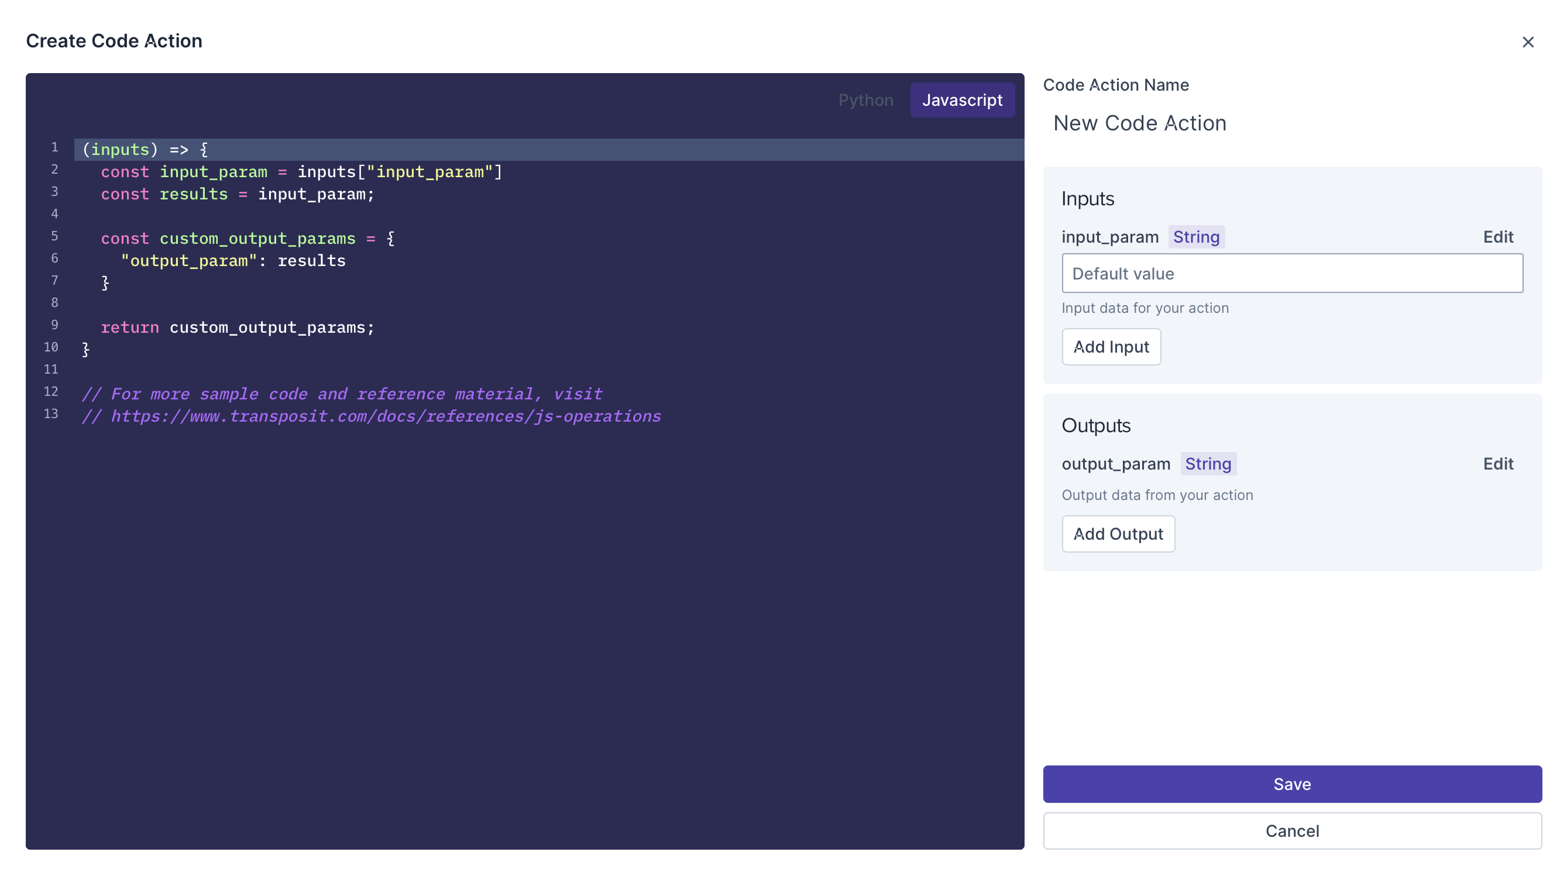1567x890 pixels.
Task: Click line number 13 in the gutter
Action: tap(51, 414)
